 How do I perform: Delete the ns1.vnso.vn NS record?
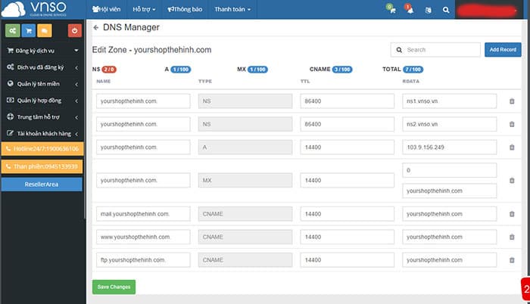[512, 101]
